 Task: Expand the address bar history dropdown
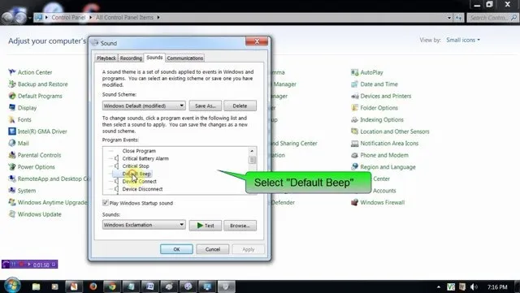coord(449,18)
